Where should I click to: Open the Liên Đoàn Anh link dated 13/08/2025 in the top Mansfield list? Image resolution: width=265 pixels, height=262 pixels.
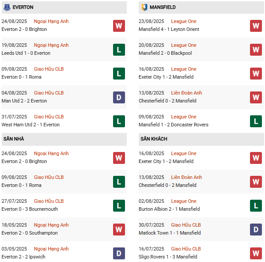coord(186,93)
